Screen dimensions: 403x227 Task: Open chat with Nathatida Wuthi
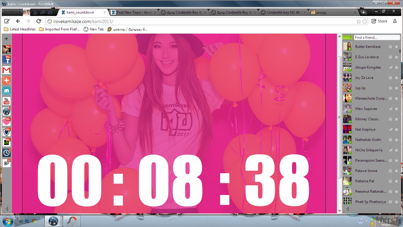[368, 140]
